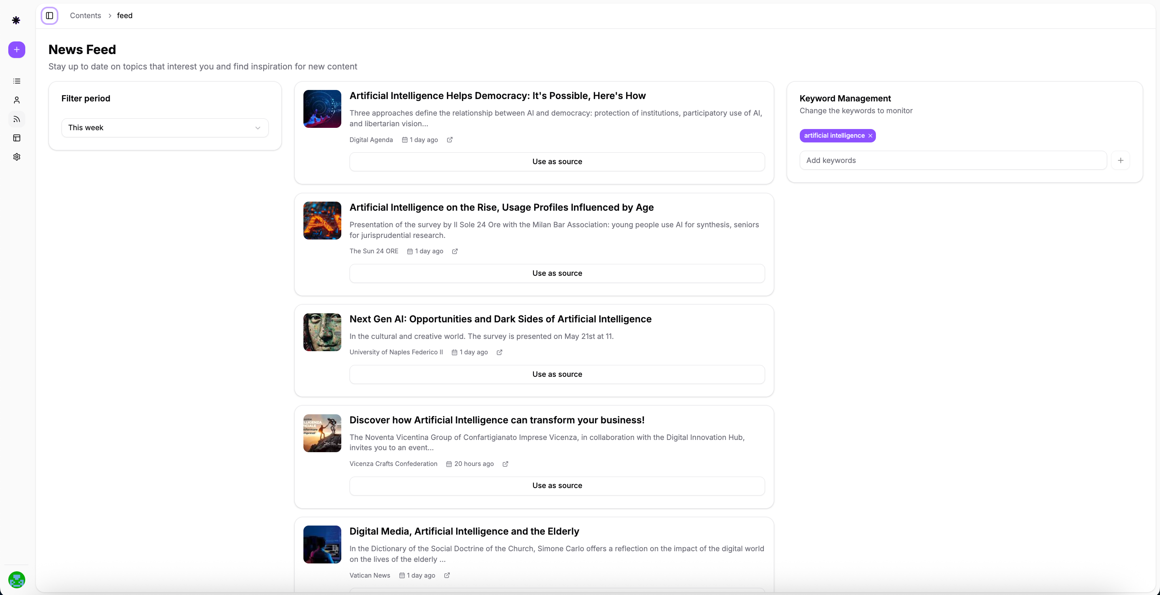Screen dimensions: 1160x595
Task: Click thumbnail of Usage Profiles article
Action: point(322,221)
